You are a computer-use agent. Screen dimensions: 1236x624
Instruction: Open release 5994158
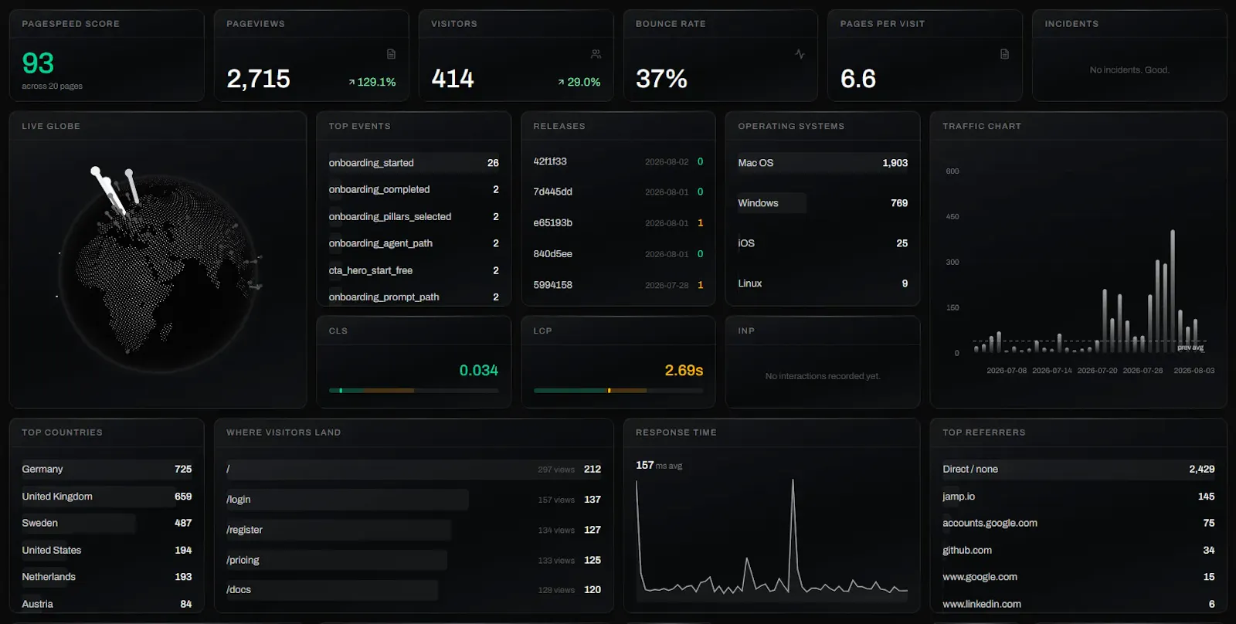click(618, 285)
